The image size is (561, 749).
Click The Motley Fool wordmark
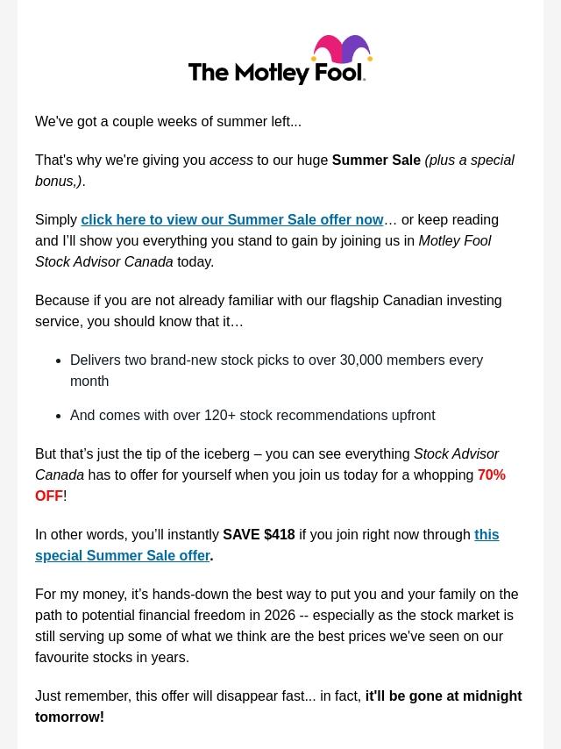pyautogui.click(x=277, y=73)
